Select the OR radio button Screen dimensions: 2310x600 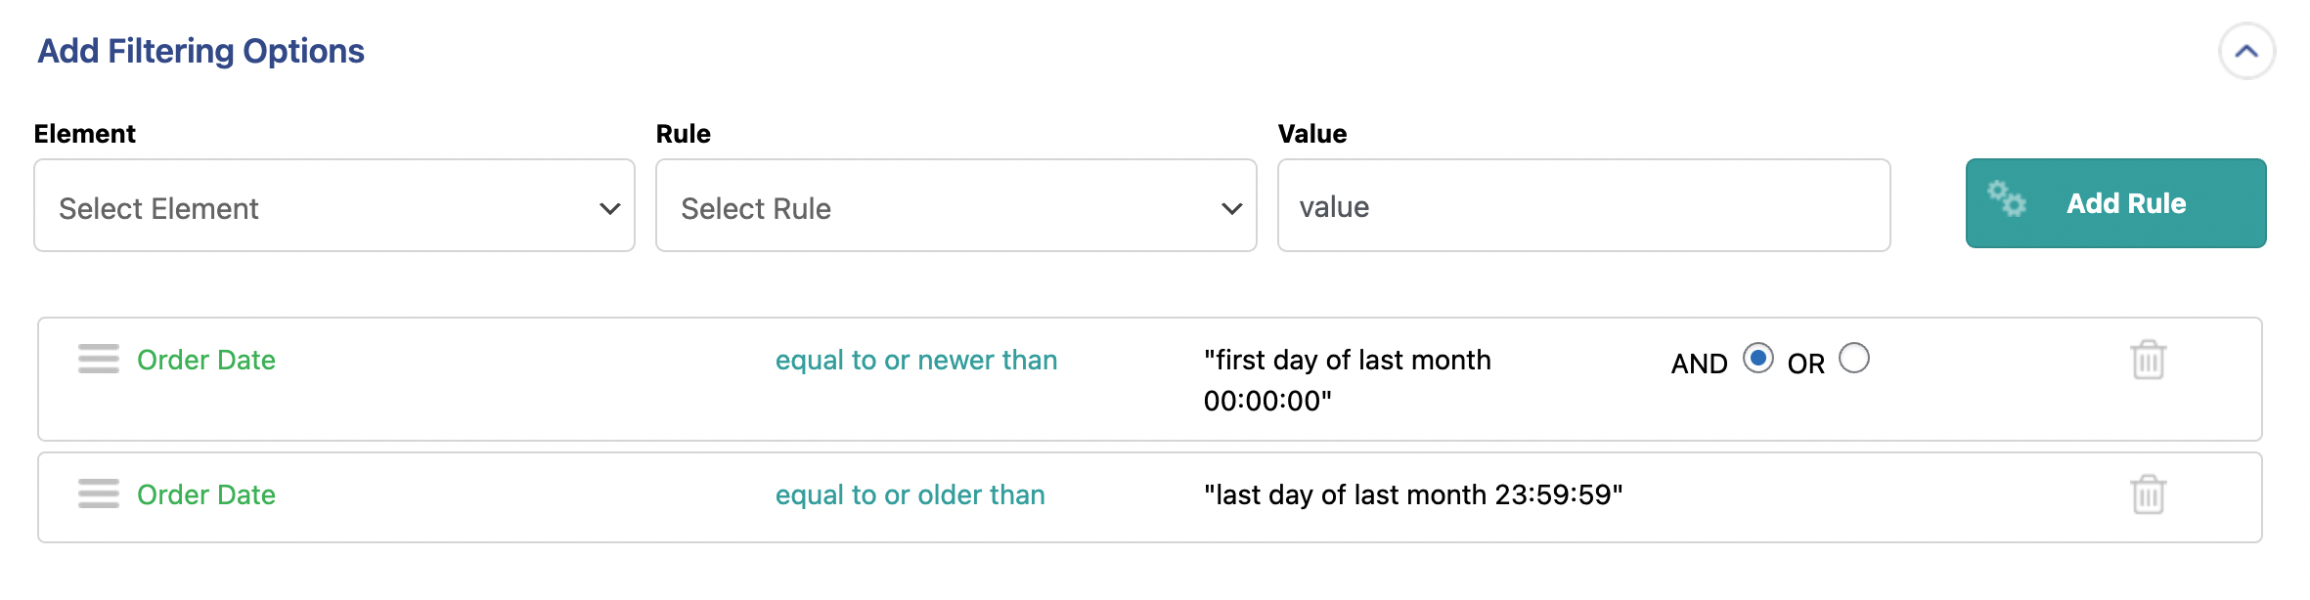tap(1853, 359)
